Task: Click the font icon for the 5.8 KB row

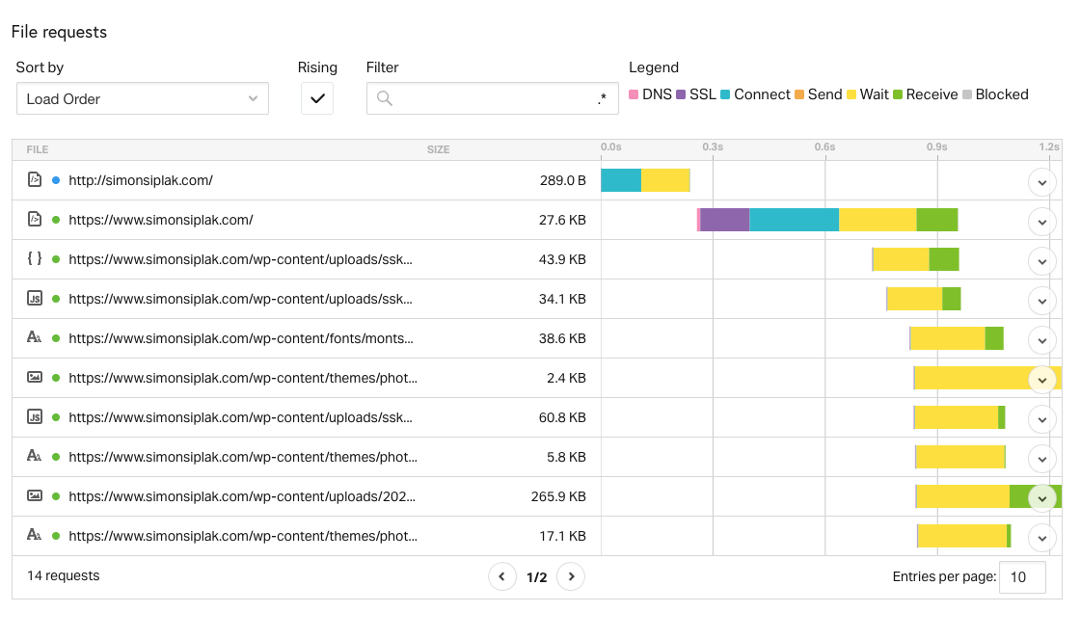Action: (x=35, y=456)
